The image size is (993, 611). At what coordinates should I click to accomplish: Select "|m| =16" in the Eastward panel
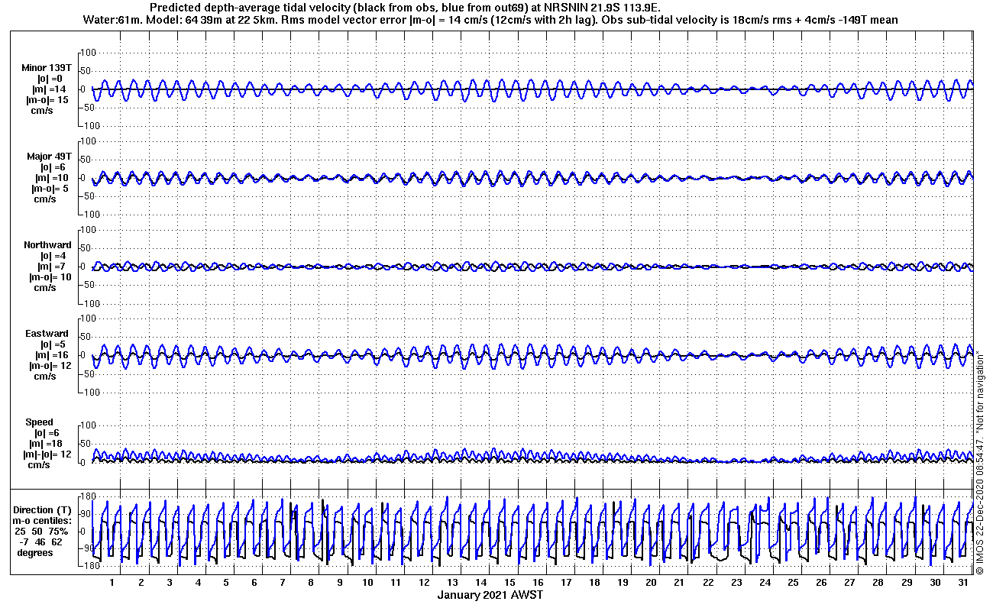point(53,355)
